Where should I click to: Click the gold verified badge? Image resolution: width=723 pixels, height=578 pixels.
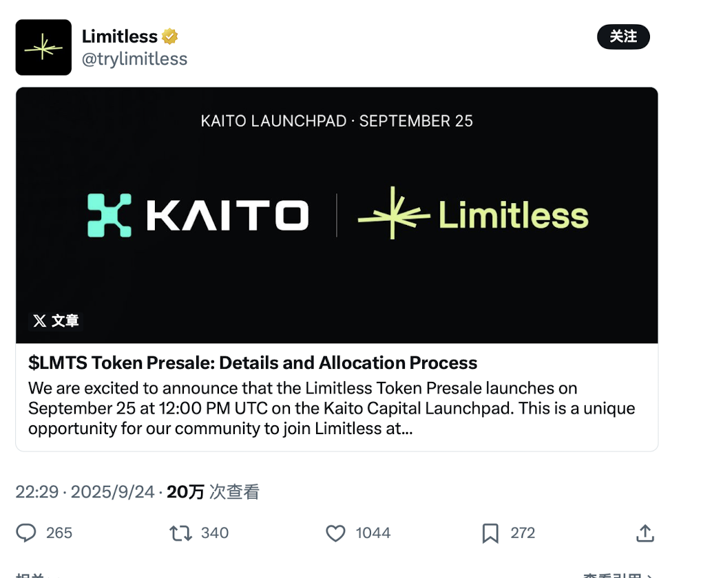pos(170,36)
